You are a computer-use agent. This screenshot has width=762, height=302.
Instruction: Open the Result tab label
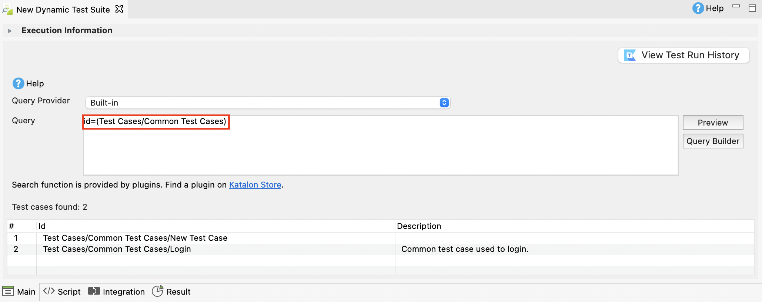coord(178,292)
